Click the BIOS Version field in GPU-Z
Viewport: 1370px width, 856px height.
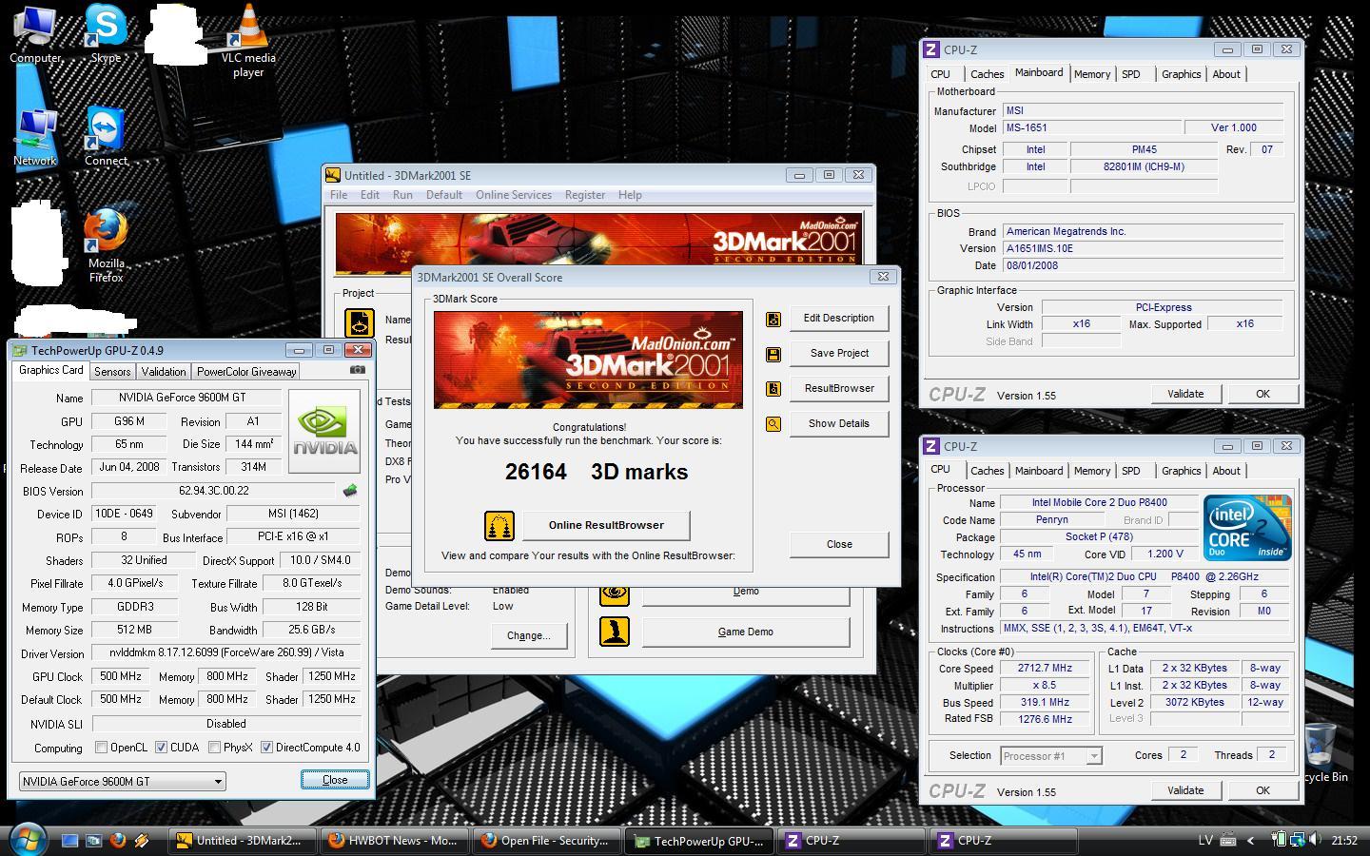pyautogui.click(x=214, y=491)
